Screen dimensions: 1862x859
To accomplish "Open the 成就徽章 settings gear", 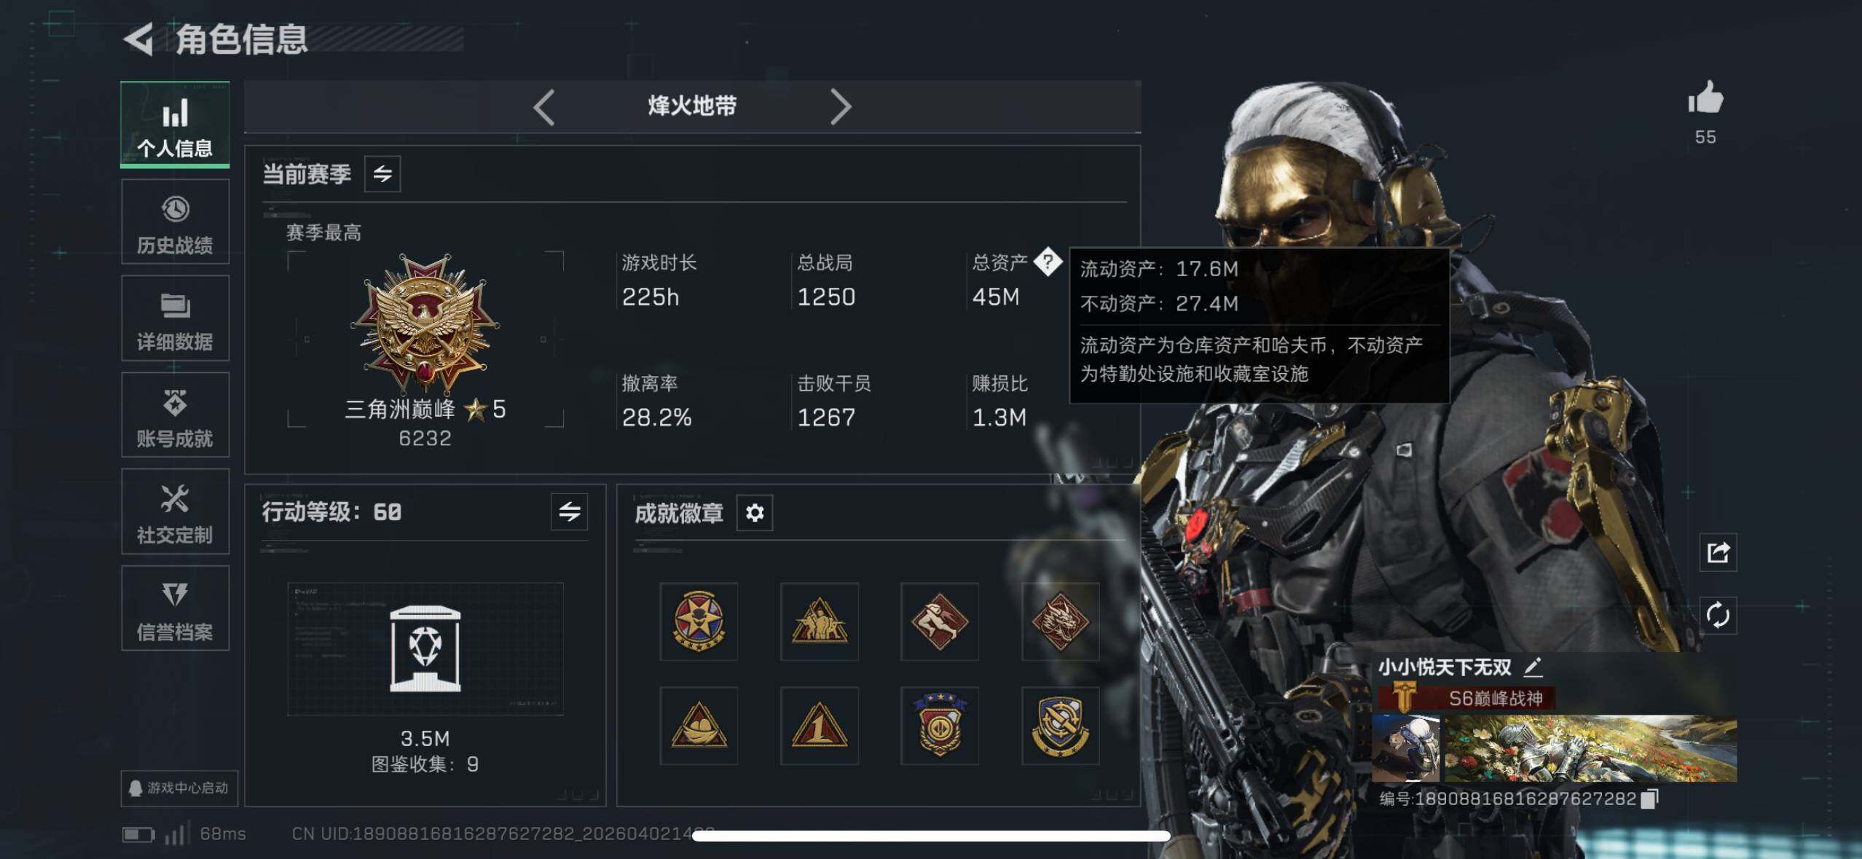I will pos(755,513).
